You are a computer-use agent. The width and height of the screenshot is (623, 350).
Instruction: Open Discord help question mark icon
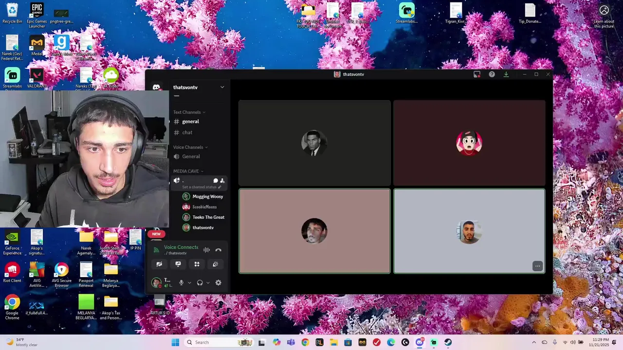492,74
